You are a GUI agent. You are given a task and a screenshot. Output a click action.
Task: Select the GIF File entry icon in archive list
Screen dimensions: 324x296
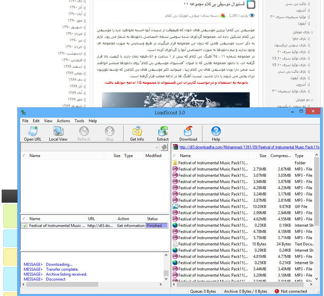[x=175, y=207]
